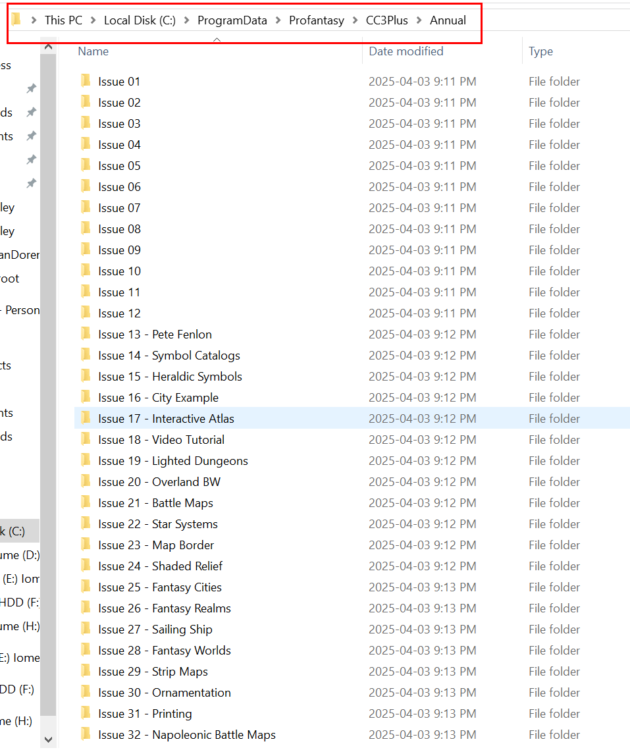Select the Issue 24 - Shaded Relief folder
Viewport: 630px width, 752px height.
click(x=161, y=566)
